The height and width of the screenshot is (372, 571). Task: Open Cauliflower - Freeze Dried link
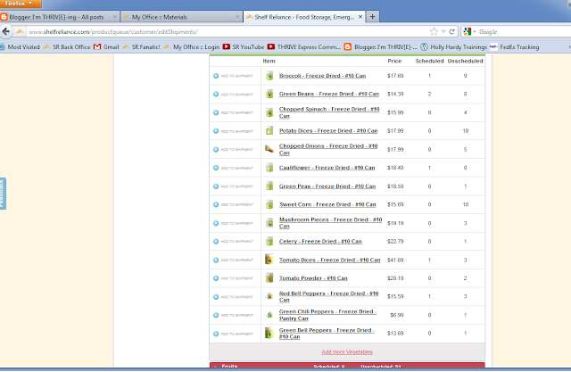(327, 168)
